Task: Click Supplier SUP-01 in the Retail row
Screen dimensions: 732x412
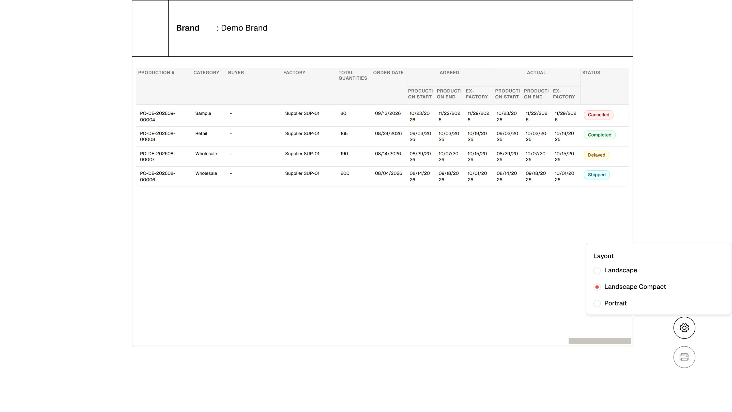Action: coord(302,133)
